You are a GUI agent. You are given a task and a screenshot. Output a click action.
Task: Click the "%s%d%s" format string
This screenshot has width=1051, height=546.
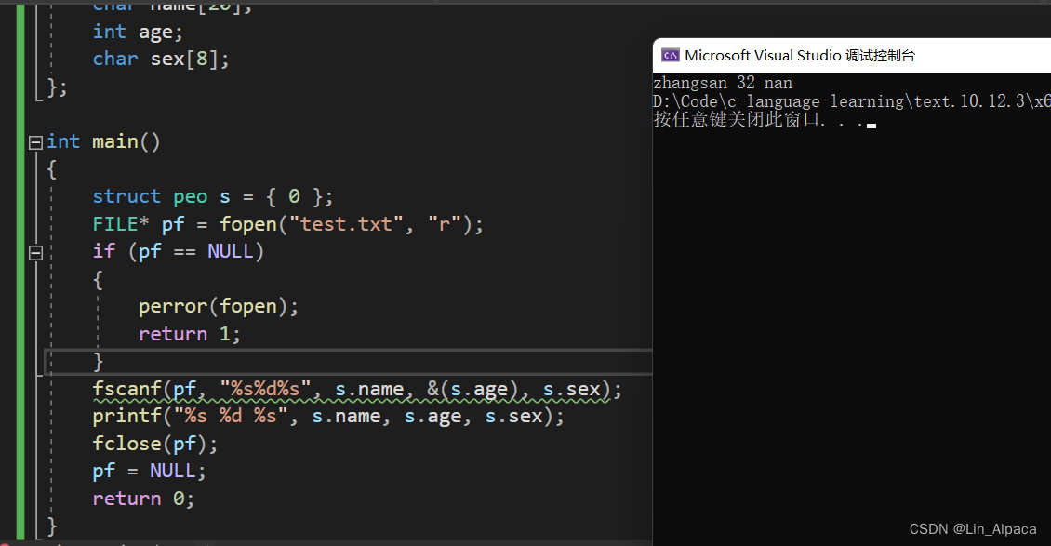click(265, 389)
